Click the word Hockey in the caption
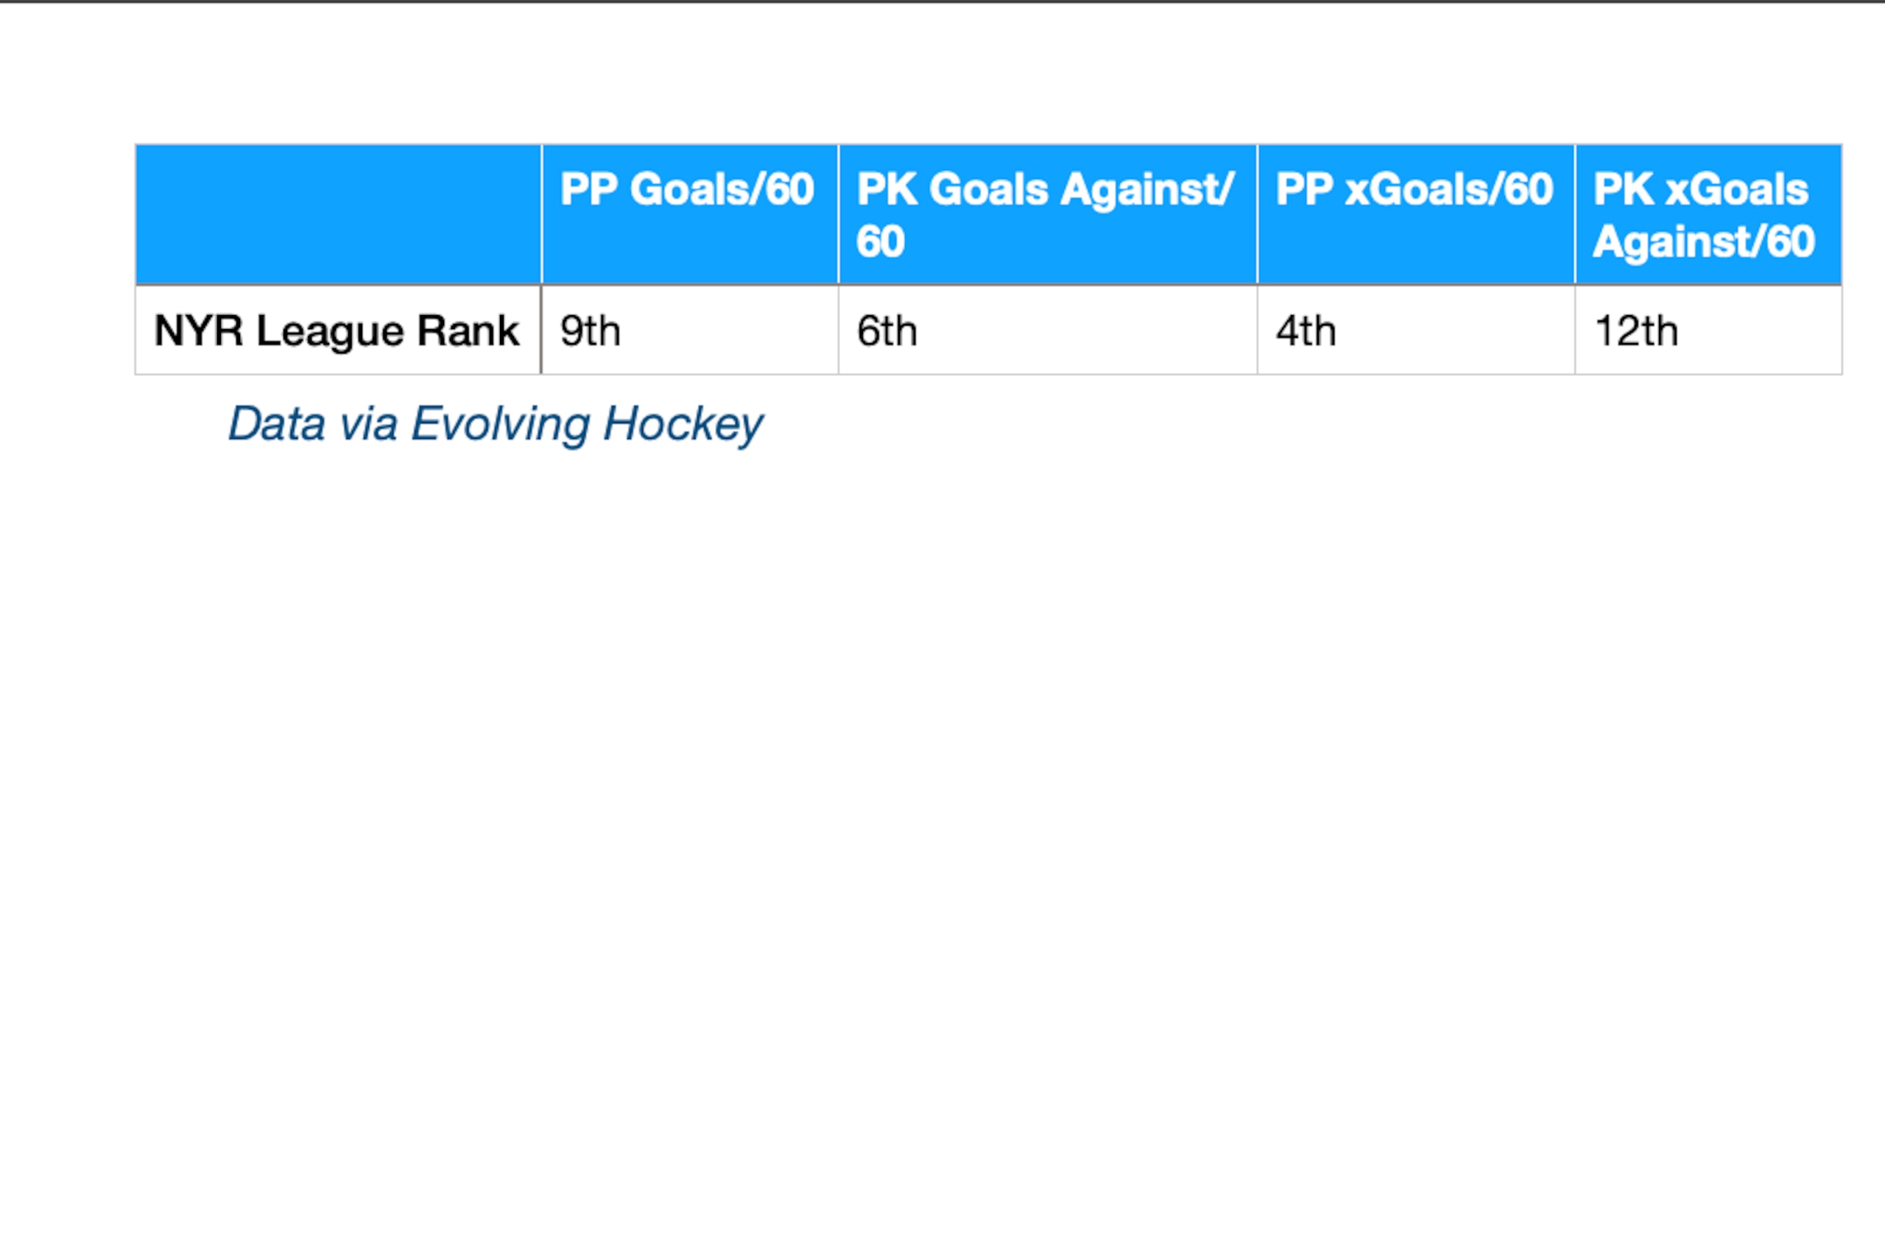This screenshot has height=1257, width=1885. click(x=683, y=424)
